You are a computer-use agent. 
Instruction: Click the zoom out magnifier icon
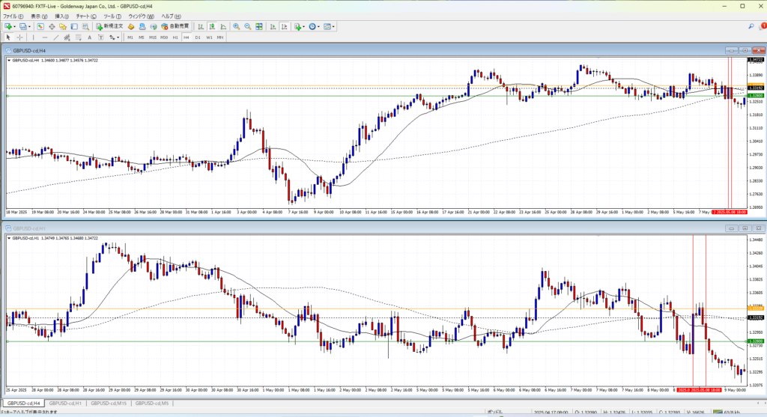(x=246, y=26)
